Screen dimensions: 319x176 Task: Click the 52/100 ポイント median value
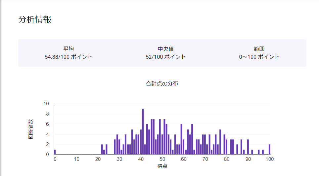(165, 57)
